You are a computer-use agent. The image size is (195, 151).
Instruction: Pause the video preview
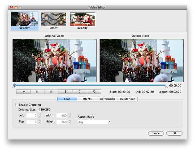(x=37, y=92)
